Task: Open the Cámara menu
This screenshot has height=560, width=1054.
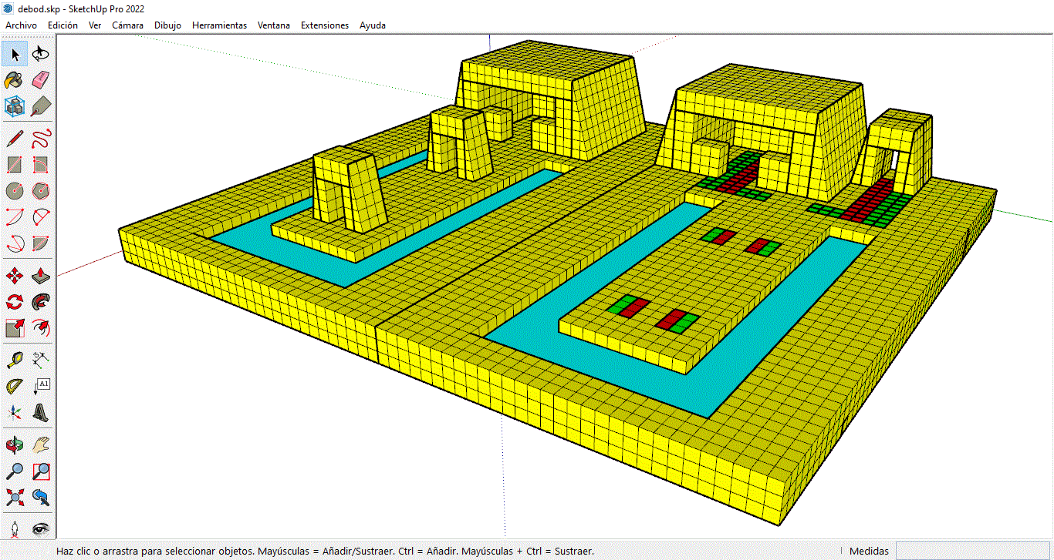Action: click(x=127, y=25)
